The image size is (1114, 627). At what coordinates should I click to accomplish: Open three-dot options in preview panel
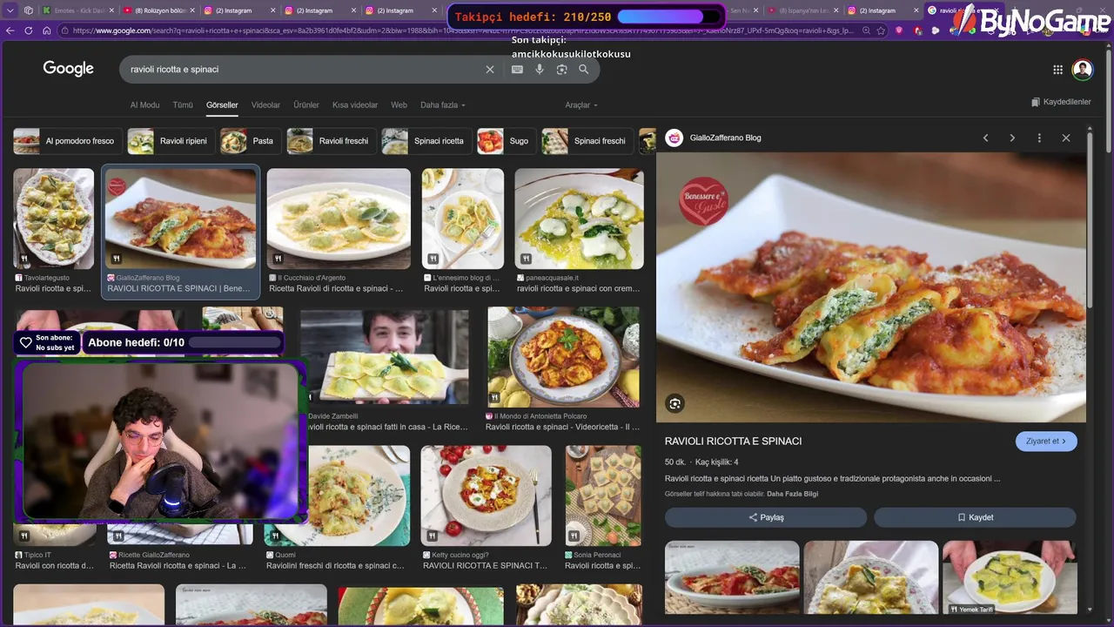point(1039,138)
